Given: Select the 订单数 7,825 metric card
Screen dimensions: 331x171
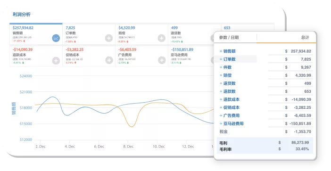Looking at the screenshot, I should point(89,34).
